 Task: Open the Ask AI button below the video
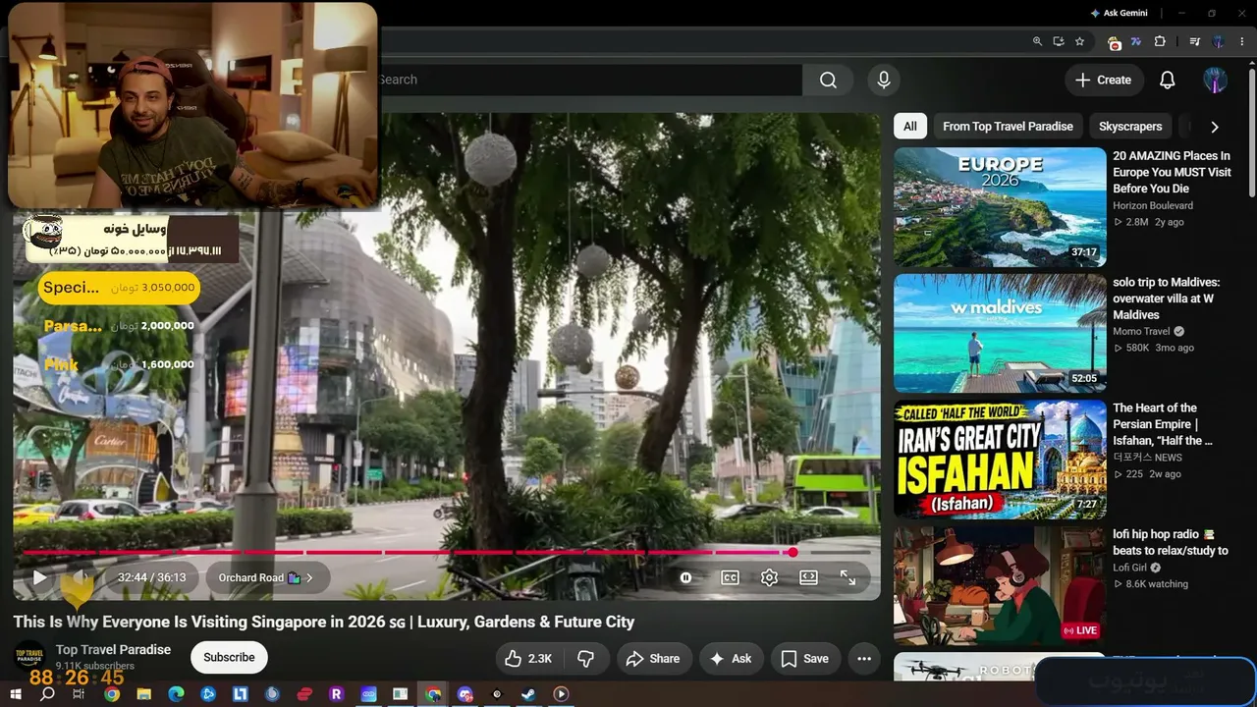tap(731, 658)
